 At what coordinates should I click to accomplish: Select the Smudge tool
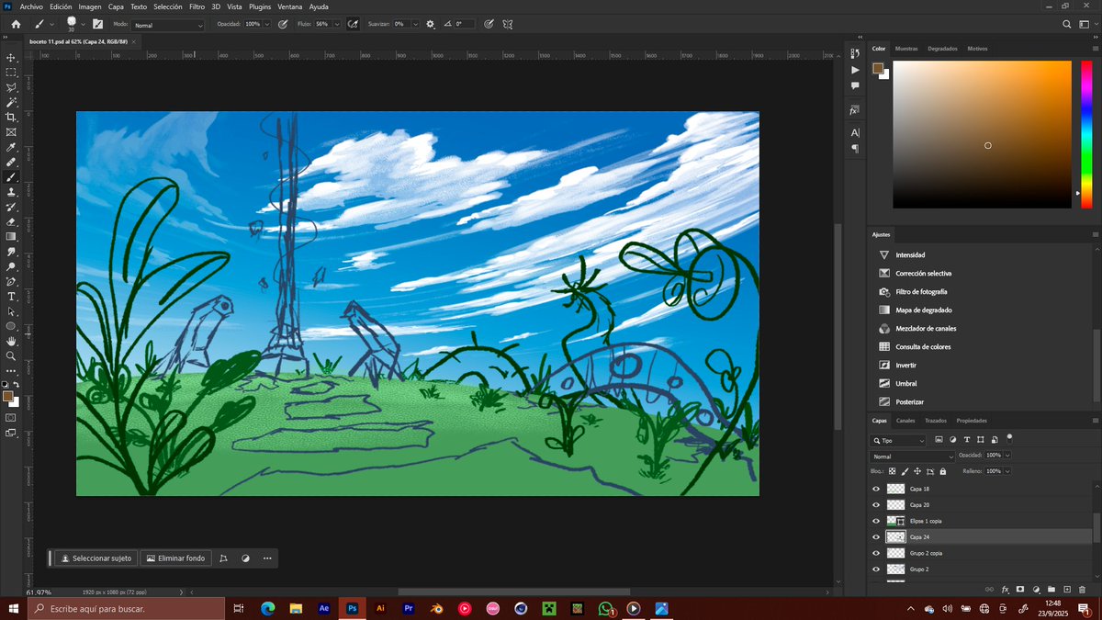(x=11, y=252)
